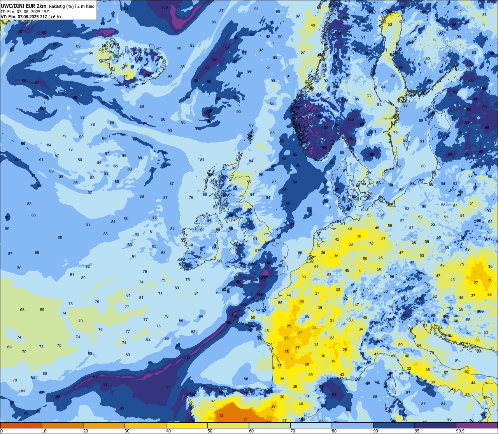498x434 pixels.
Task: Click the yellow 40–50 percent legend swatch
Action: point(187,425)
